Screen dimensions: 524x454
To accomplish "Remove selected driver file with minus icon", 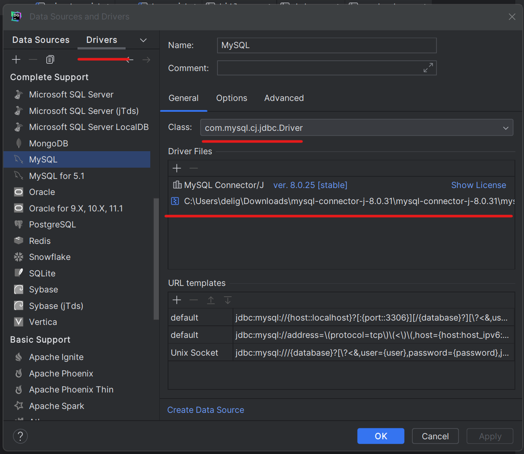I will coord(194,168).
